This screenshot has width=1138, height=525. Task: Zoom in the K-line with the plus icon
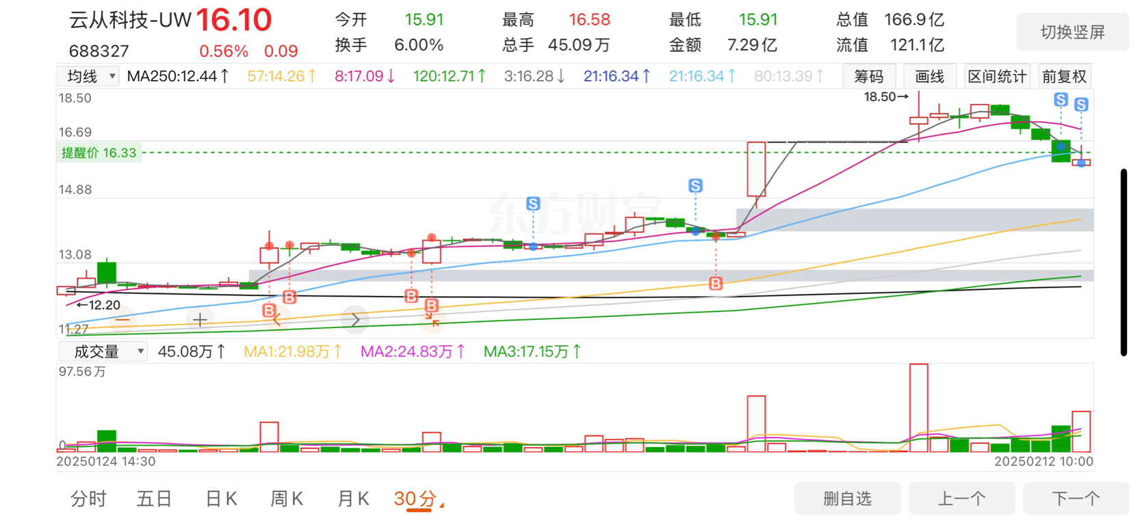point(200,319)
